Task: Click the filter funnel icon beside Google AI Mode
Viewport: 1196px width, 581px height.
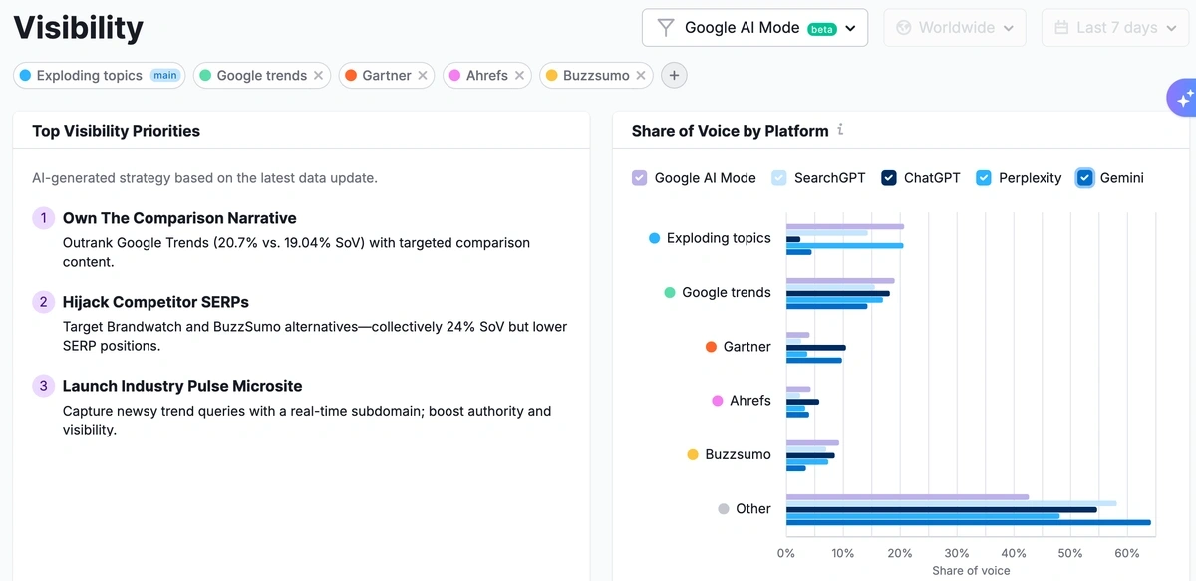Action: pos(666,27)
